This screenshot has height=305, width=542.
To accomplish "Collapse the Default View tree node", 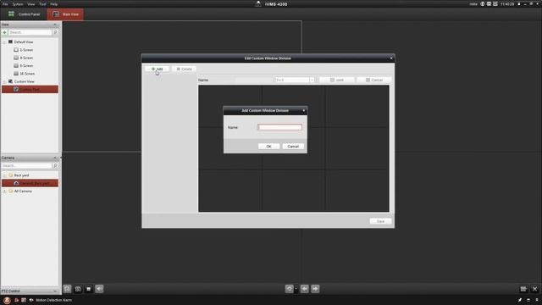I will 4,42.
